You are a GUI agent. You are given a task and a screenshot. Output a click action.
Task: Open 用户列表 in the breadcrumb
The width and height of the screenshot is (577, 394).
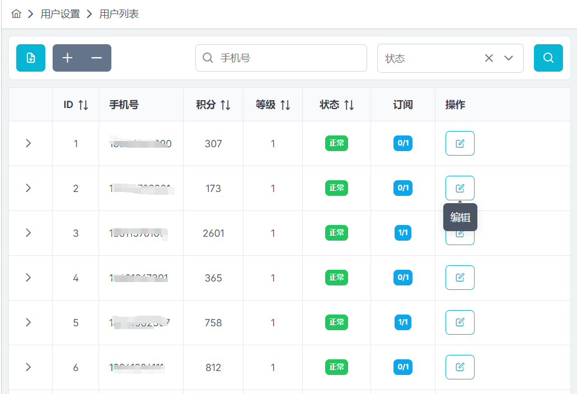pyautogui.click(x=119, y=14)
